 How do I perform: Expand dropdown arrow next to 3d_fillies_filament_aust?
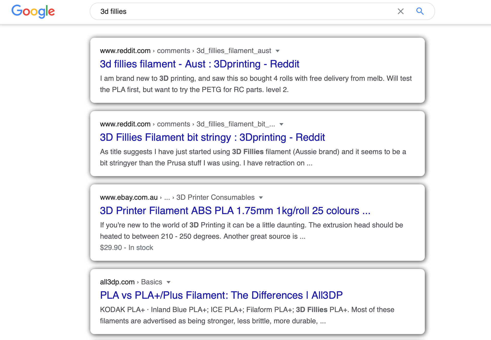point(278,51)
